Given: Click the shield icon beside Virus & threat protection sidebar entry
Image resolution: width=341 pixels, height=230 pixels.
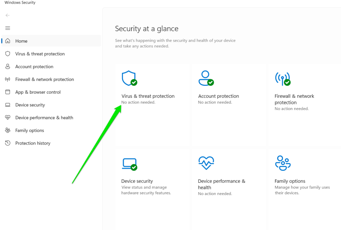Looking at the screenshot, I should click(7, 54).
